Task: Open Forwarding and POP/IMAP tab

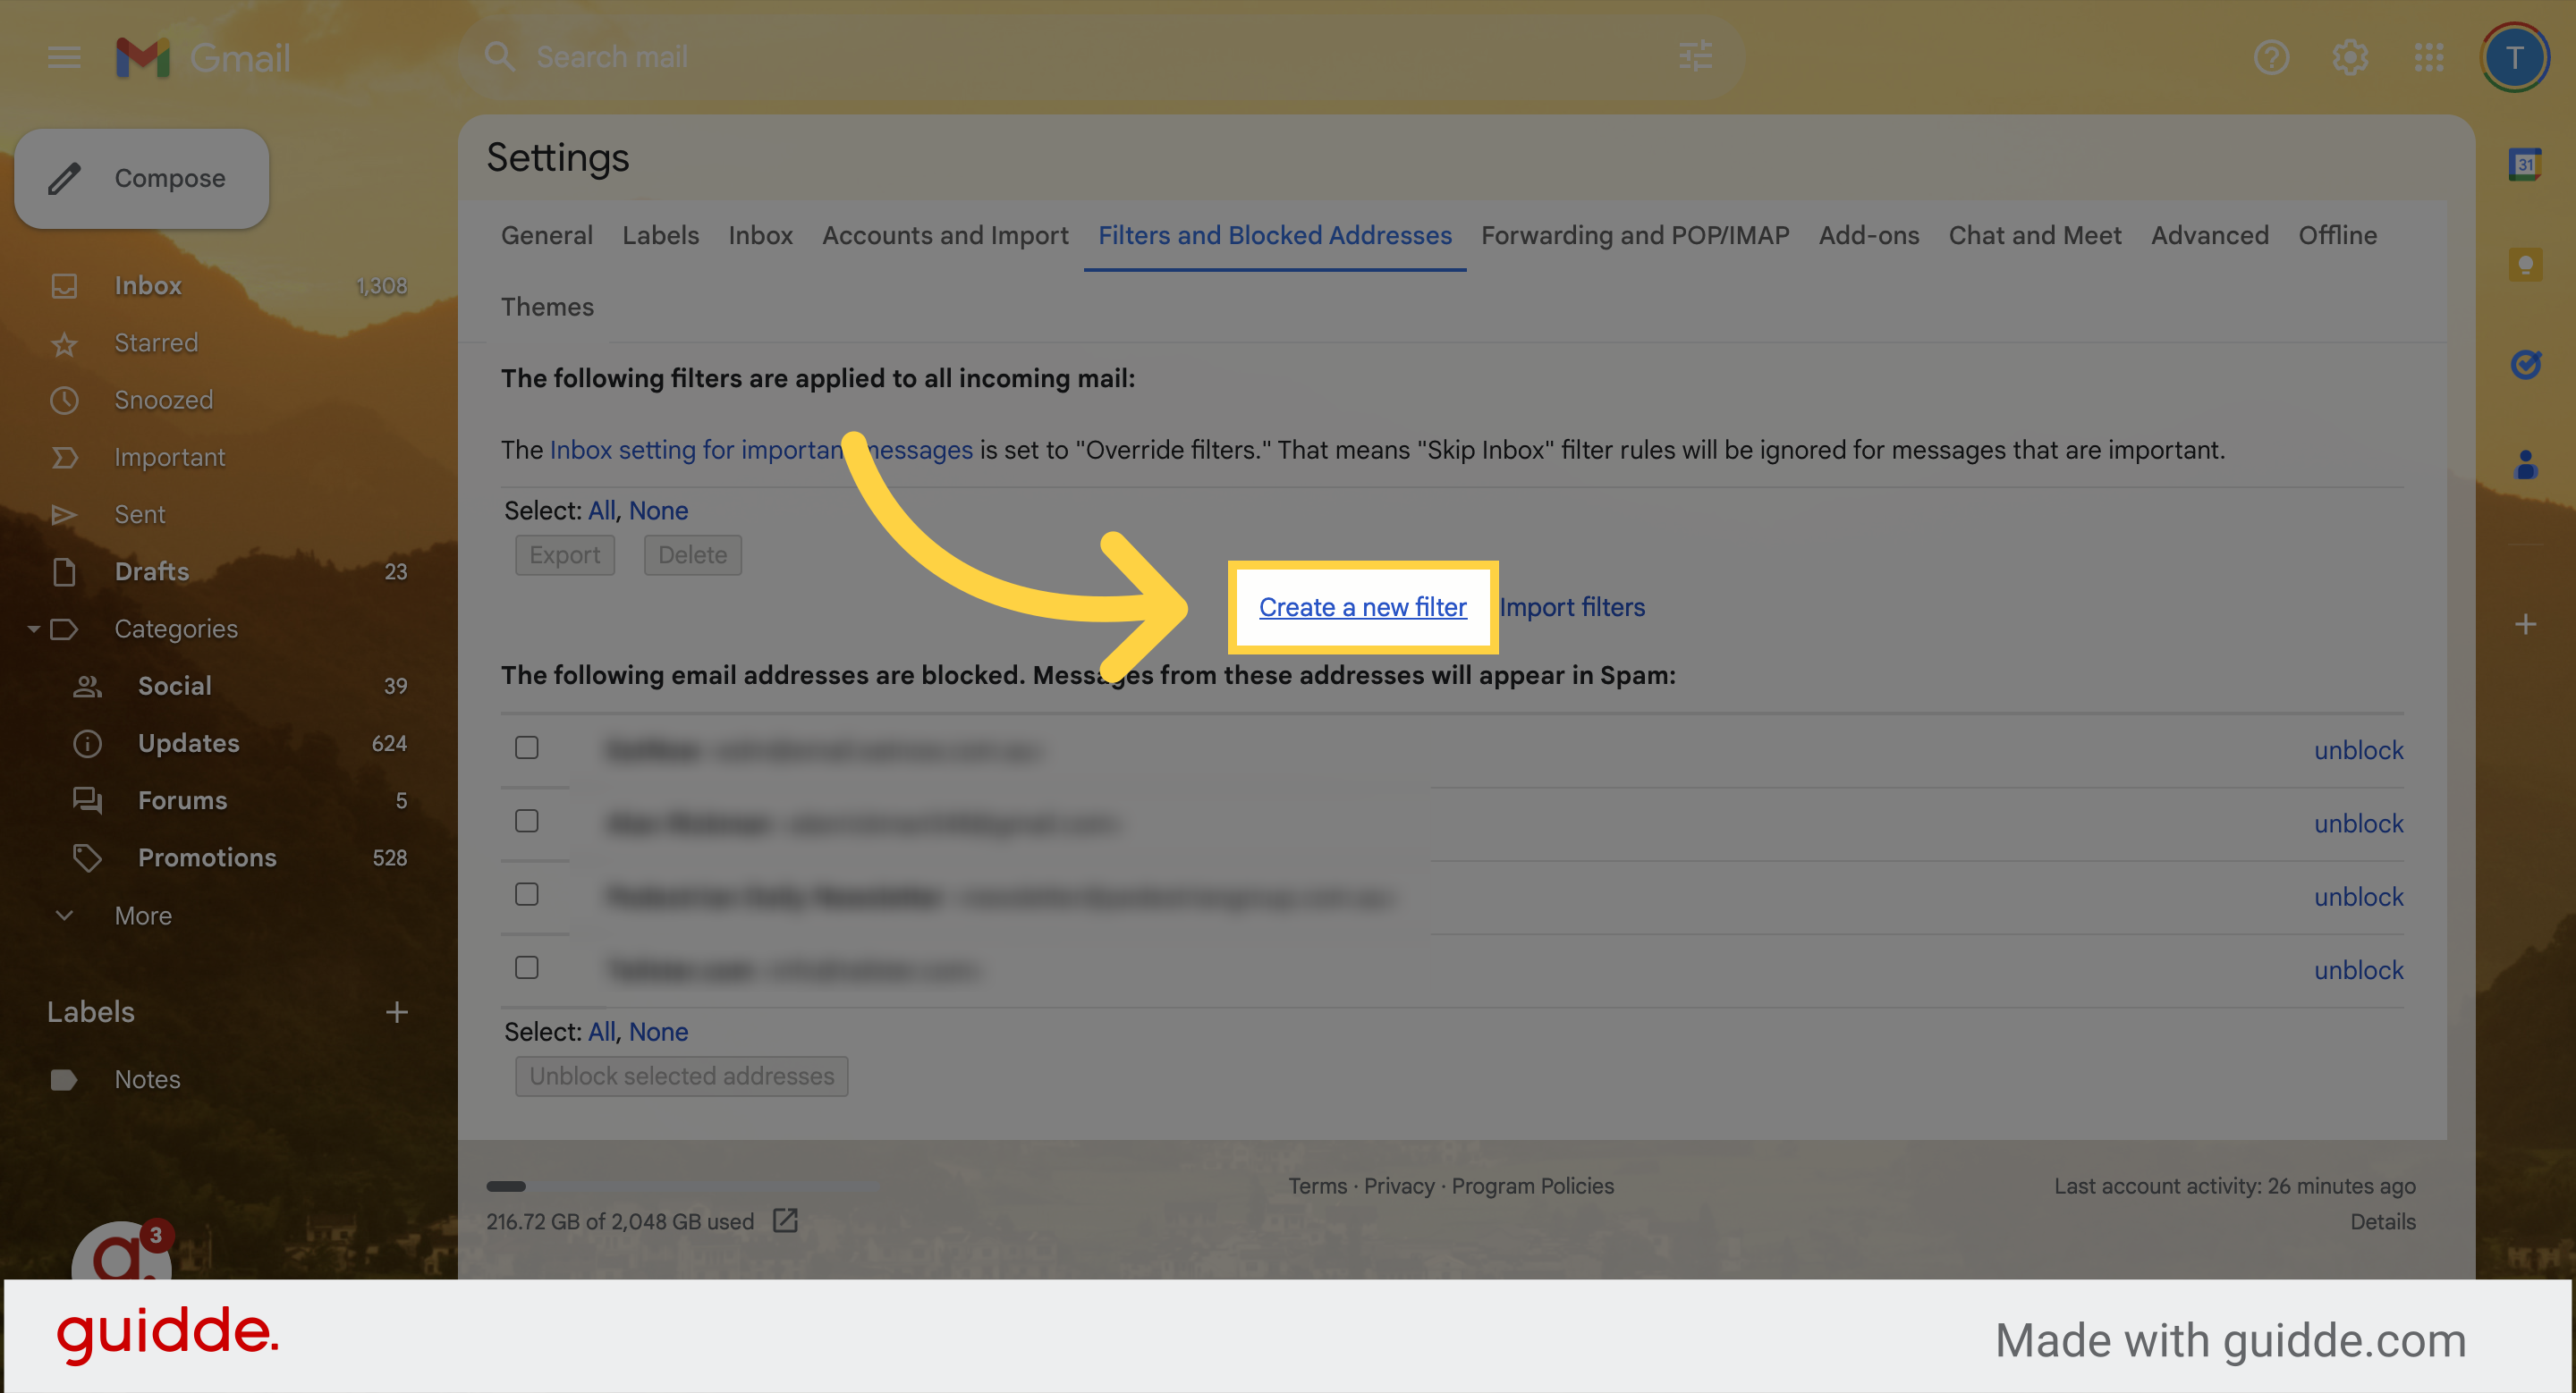Action: (x=1634, y=235)
